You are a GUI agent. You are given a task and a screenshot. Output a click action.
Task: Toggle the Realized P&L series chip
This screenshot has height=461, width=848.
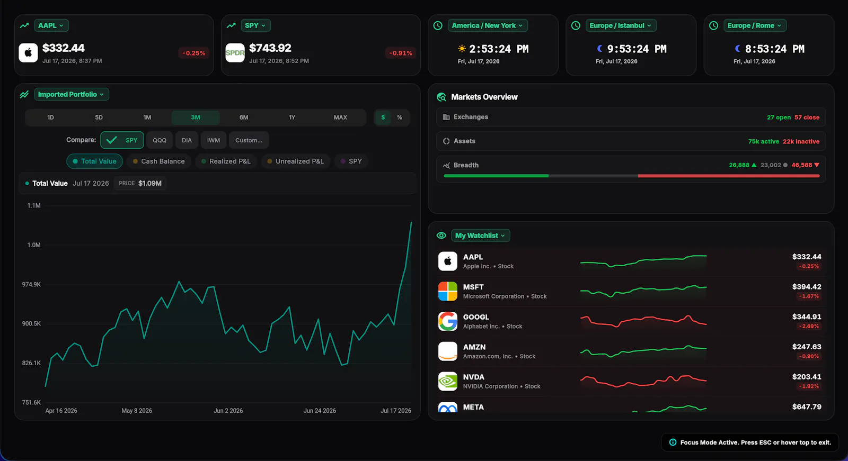pyautogui.click(x=226, y=161)
